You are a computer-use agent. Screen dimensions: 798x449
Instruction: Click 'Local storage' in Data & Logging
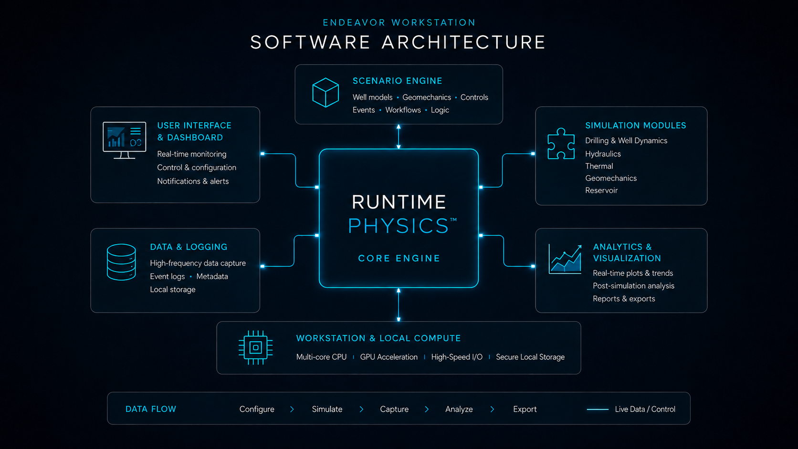point(173,290)
